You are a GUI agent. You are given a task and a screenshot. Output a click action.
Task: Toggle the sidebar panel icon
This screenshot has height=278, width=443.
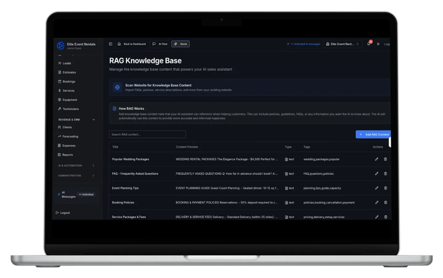click(x=110, y=44)
